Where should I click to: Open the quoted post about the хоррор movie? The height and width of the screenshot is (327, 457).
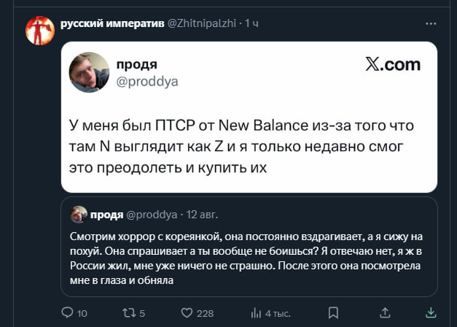248,258
